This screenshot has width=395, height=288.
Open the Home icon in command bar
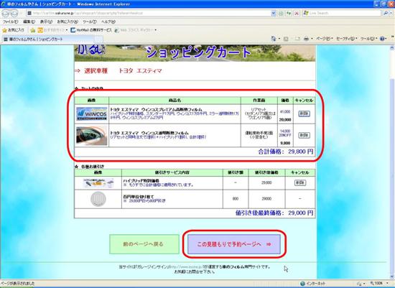(x=274, y=39)
